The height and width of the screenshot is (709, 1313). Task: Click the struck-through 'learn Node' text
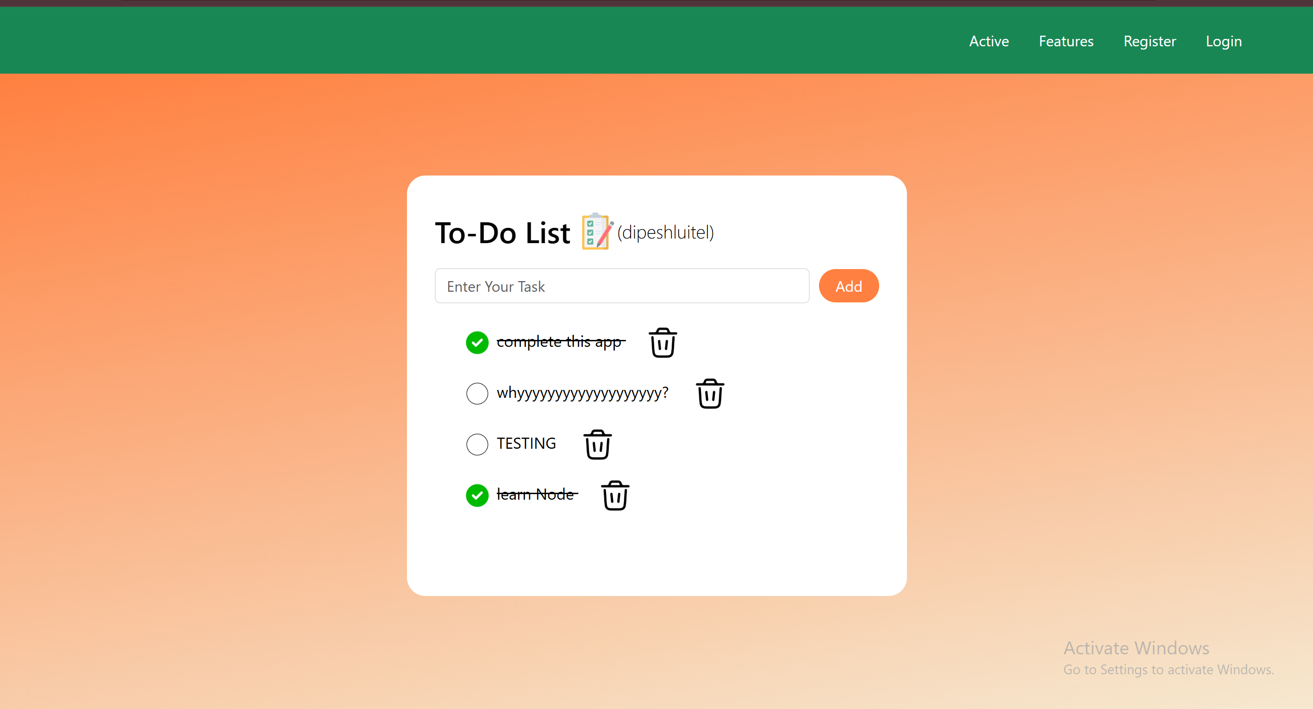point(536,495)
